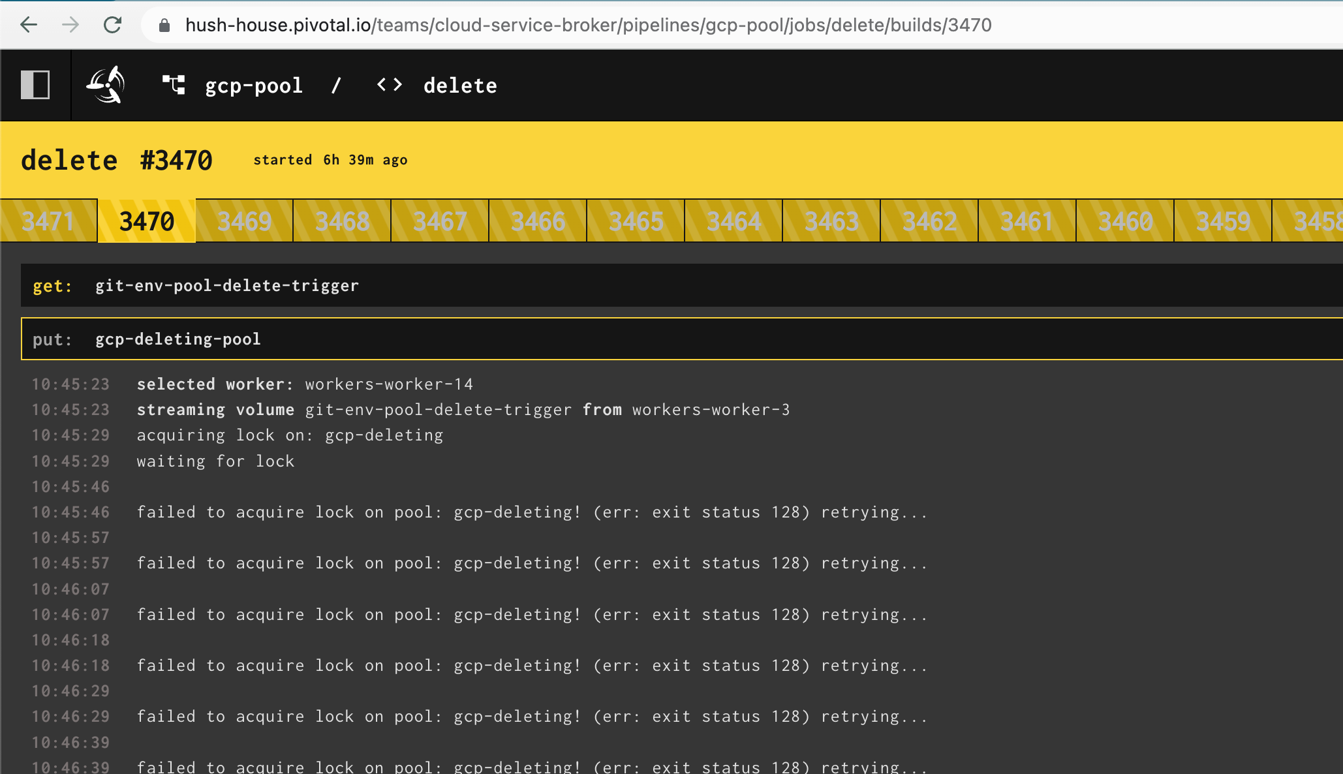The width and height of the screenshot is (1343, 774).
Task: Open the gcp-pool pipeline link
Action: [254, 85]
